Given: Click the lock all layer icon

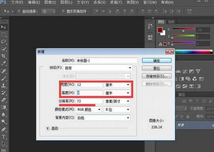Looking at the screenshot, I should tap(188, 116).
